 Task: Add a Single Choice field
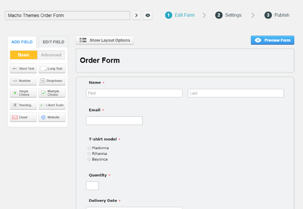[23, 93]
